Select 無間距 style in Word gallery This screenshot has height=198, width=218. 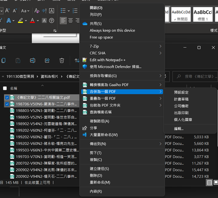(x=181, y=15)
